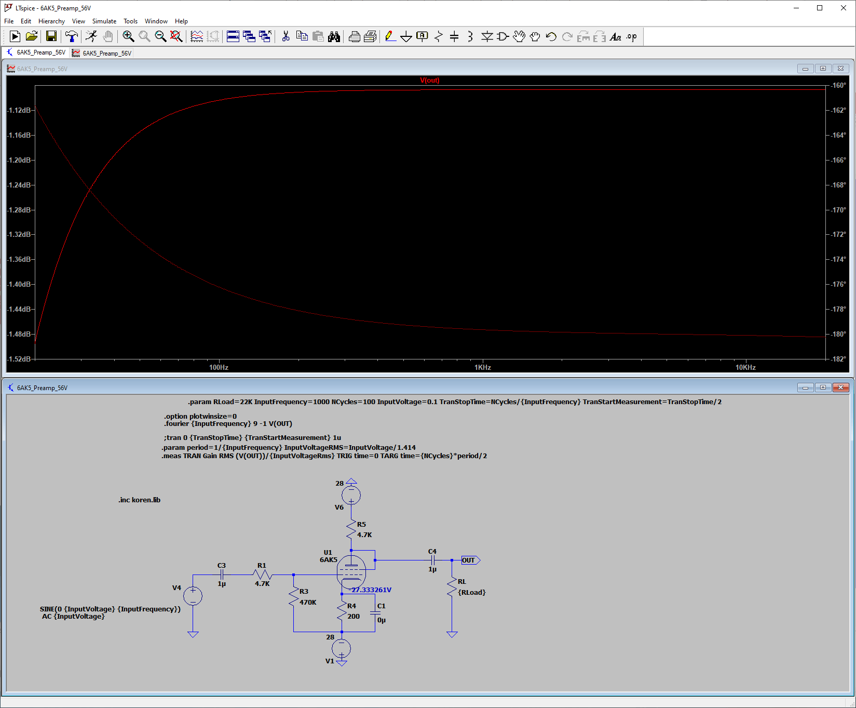Maximize the waveform plot window
Viewport: 856px width, 708px height.
823,69
